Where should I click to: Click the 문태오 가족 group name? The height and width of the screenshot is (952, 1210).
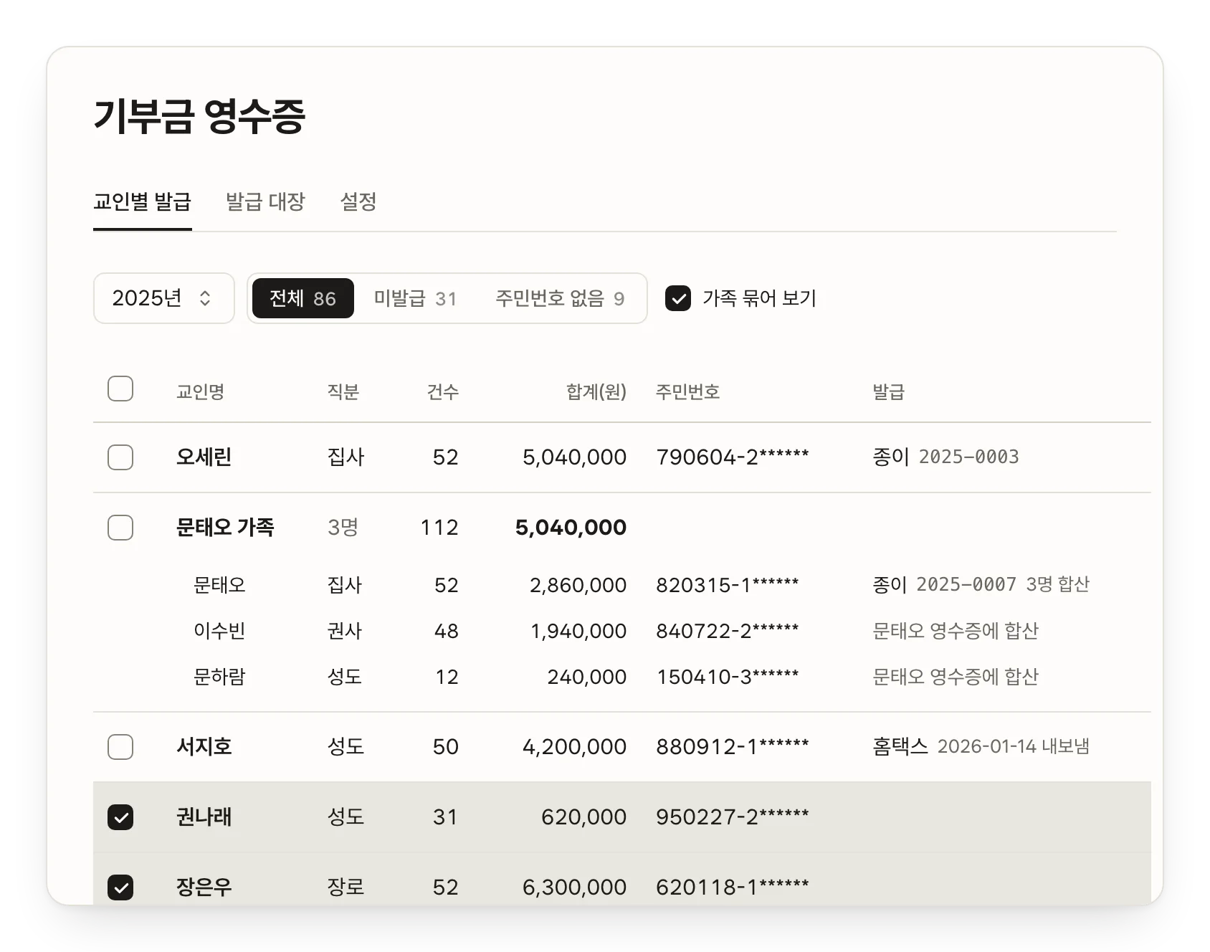(x=225, y=527)
